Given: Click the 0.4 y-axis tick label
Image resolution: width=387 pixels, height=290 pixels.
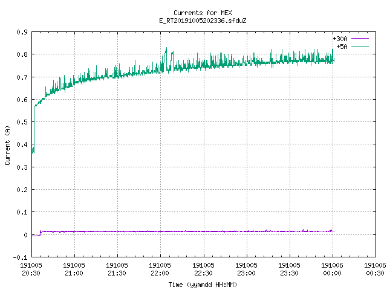Looking at the screenshot, I should (x=22, y=144).
